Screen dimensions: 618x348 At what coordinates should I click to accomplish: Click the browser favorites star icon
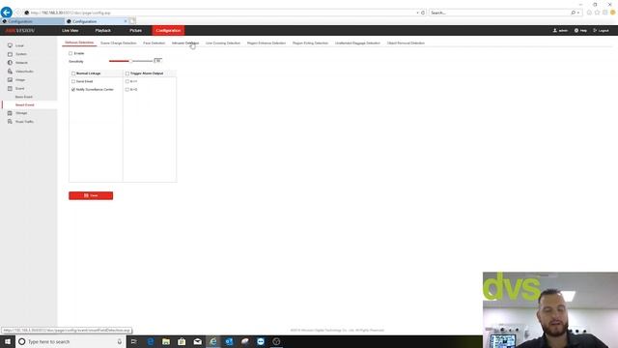[597, 13]
